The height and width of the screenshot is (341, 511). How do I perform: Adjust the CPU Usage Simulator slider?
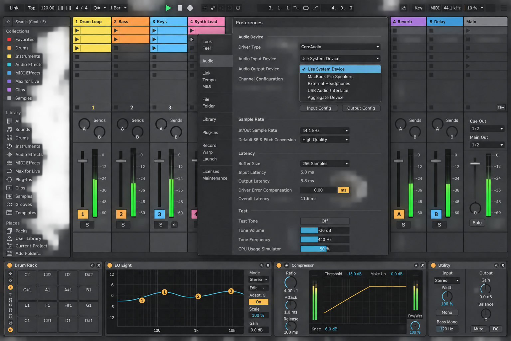click(x=325, y=249)
